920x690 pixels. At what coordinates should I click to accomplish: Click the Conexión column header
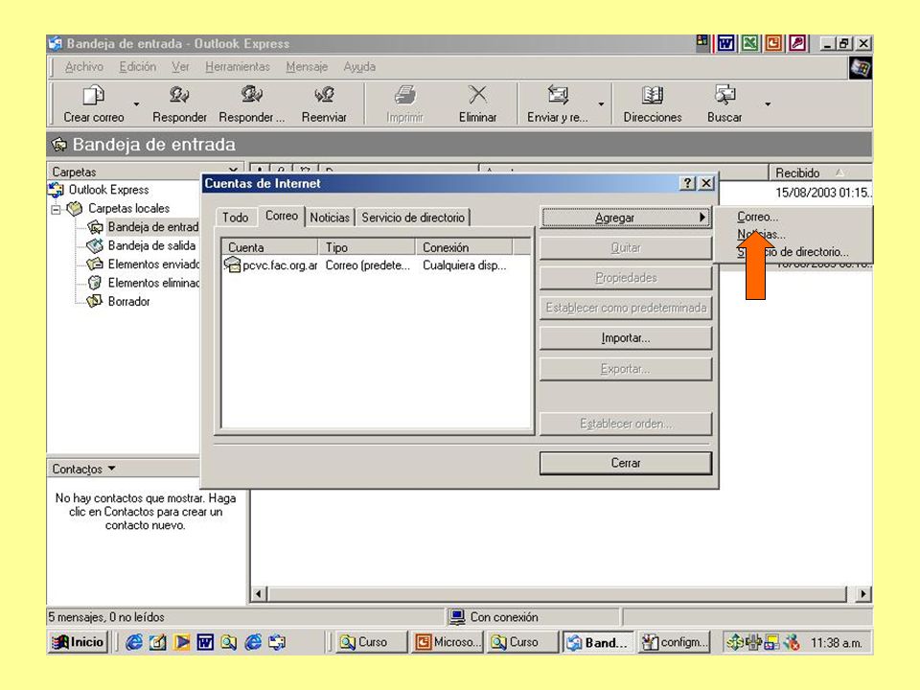[464, 247]
